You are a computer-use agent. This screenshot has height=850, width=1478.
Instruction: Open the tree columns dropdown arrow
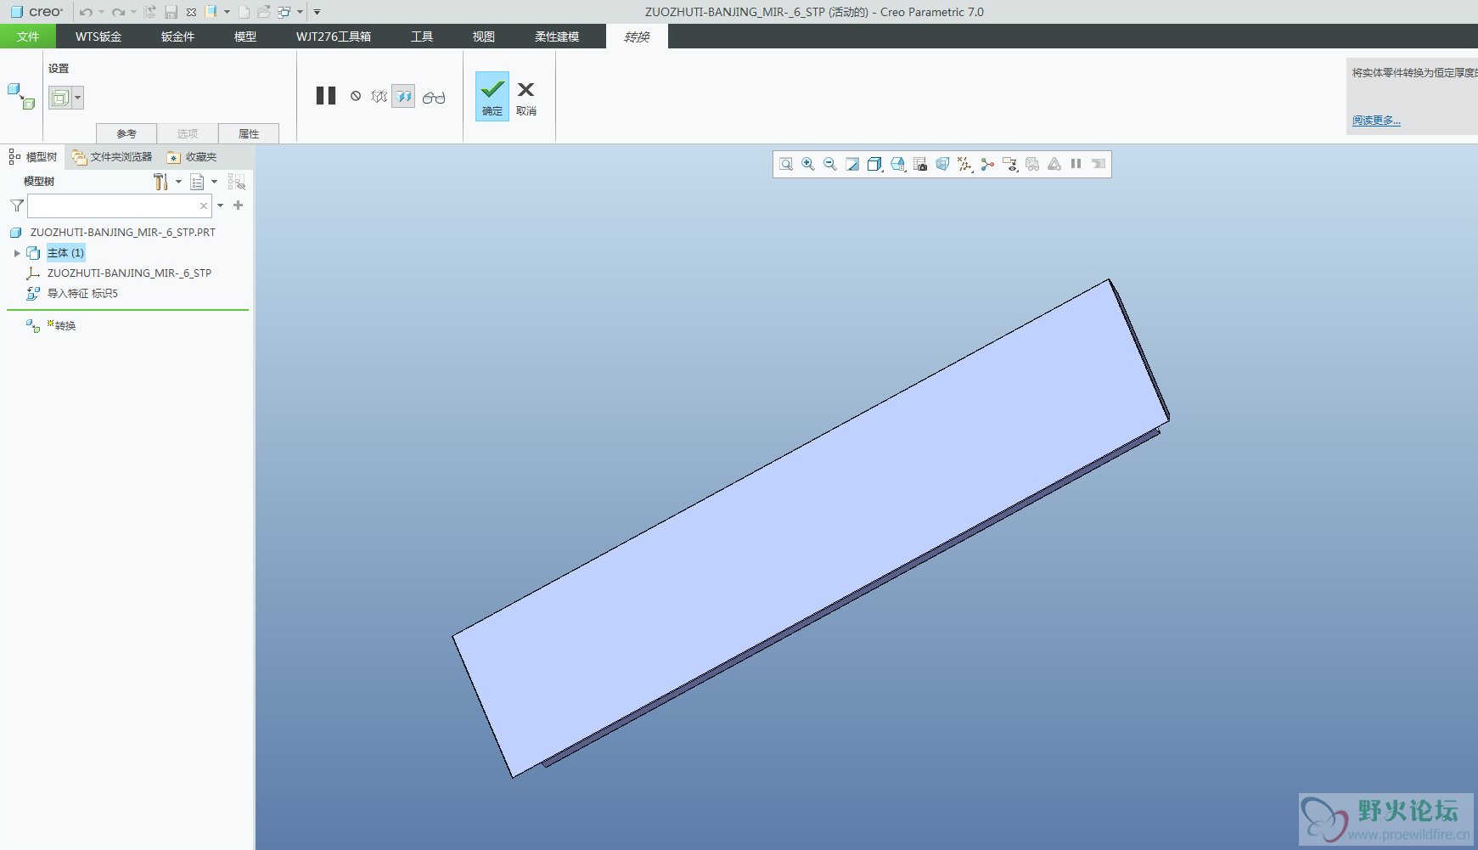[214, 182]
